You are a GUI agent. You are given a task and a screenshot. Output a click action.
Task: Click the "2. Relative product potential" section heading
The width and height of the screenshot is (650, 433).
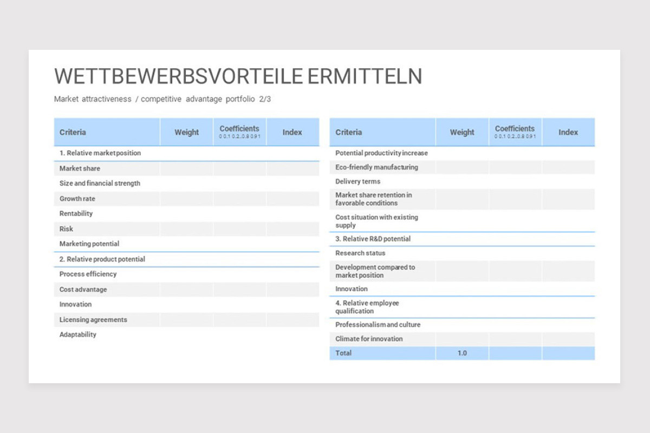point(102,259)
